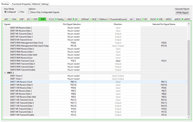Select the Collapsed view mode radio button
This screenshot has width=193, height=122.
(x=5, y=12)
